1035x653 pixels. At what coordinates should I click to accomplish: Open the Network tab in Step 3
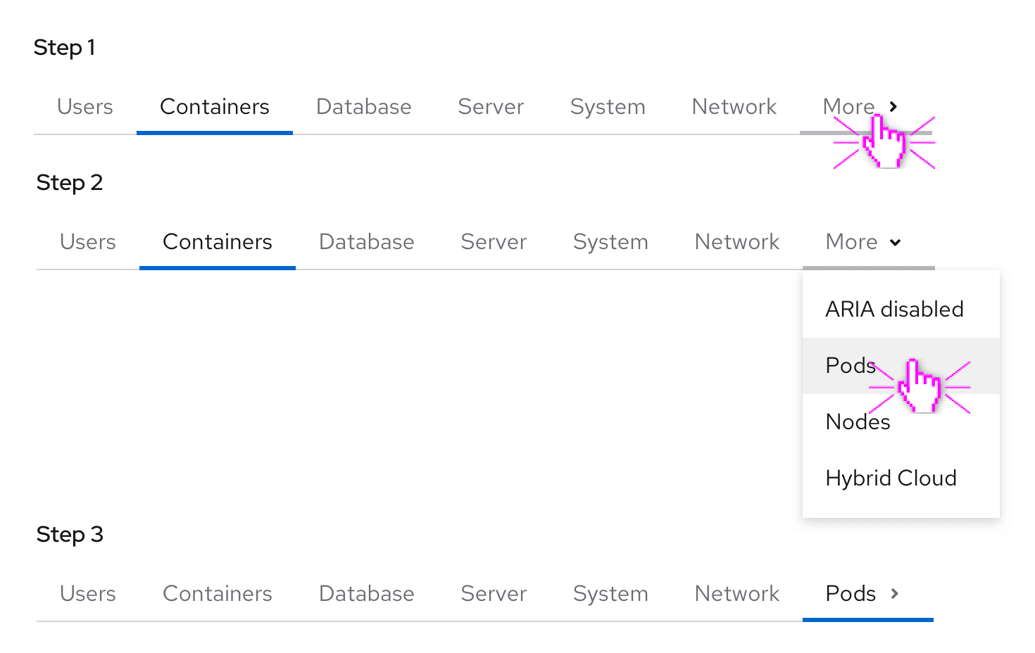coord(737,594)
